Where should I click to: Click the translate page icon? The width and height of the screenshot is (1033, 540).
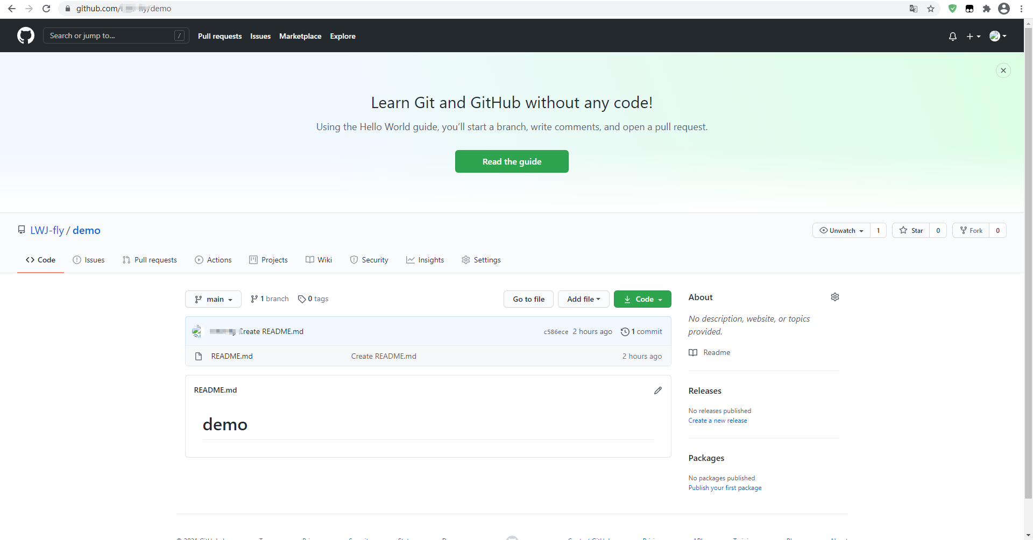pos(914,9)
